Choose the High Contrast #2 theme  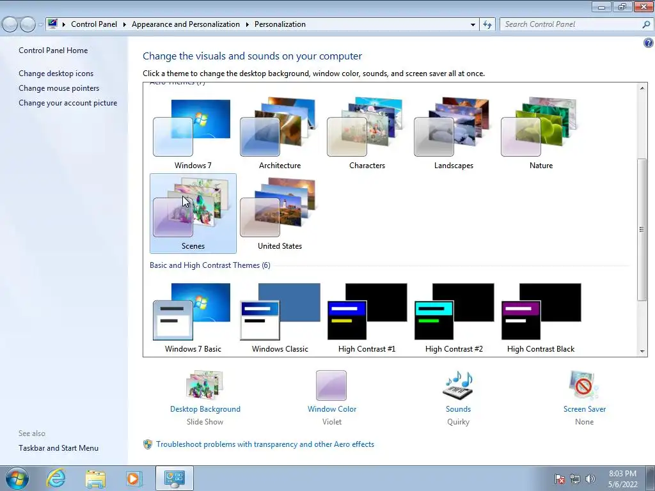454,318
